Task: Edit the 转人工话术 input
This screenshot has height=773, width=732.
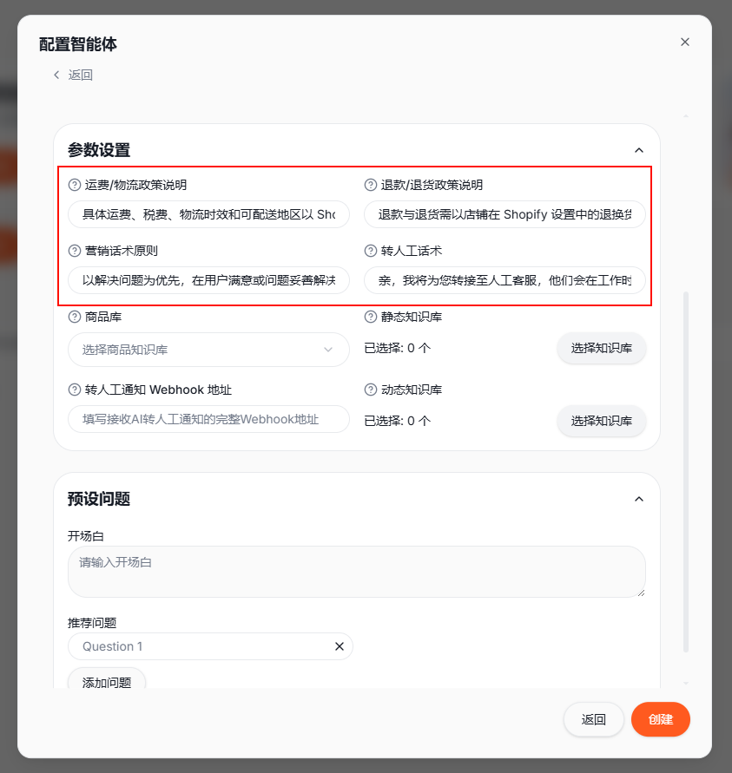Action: tap(504, 280)
